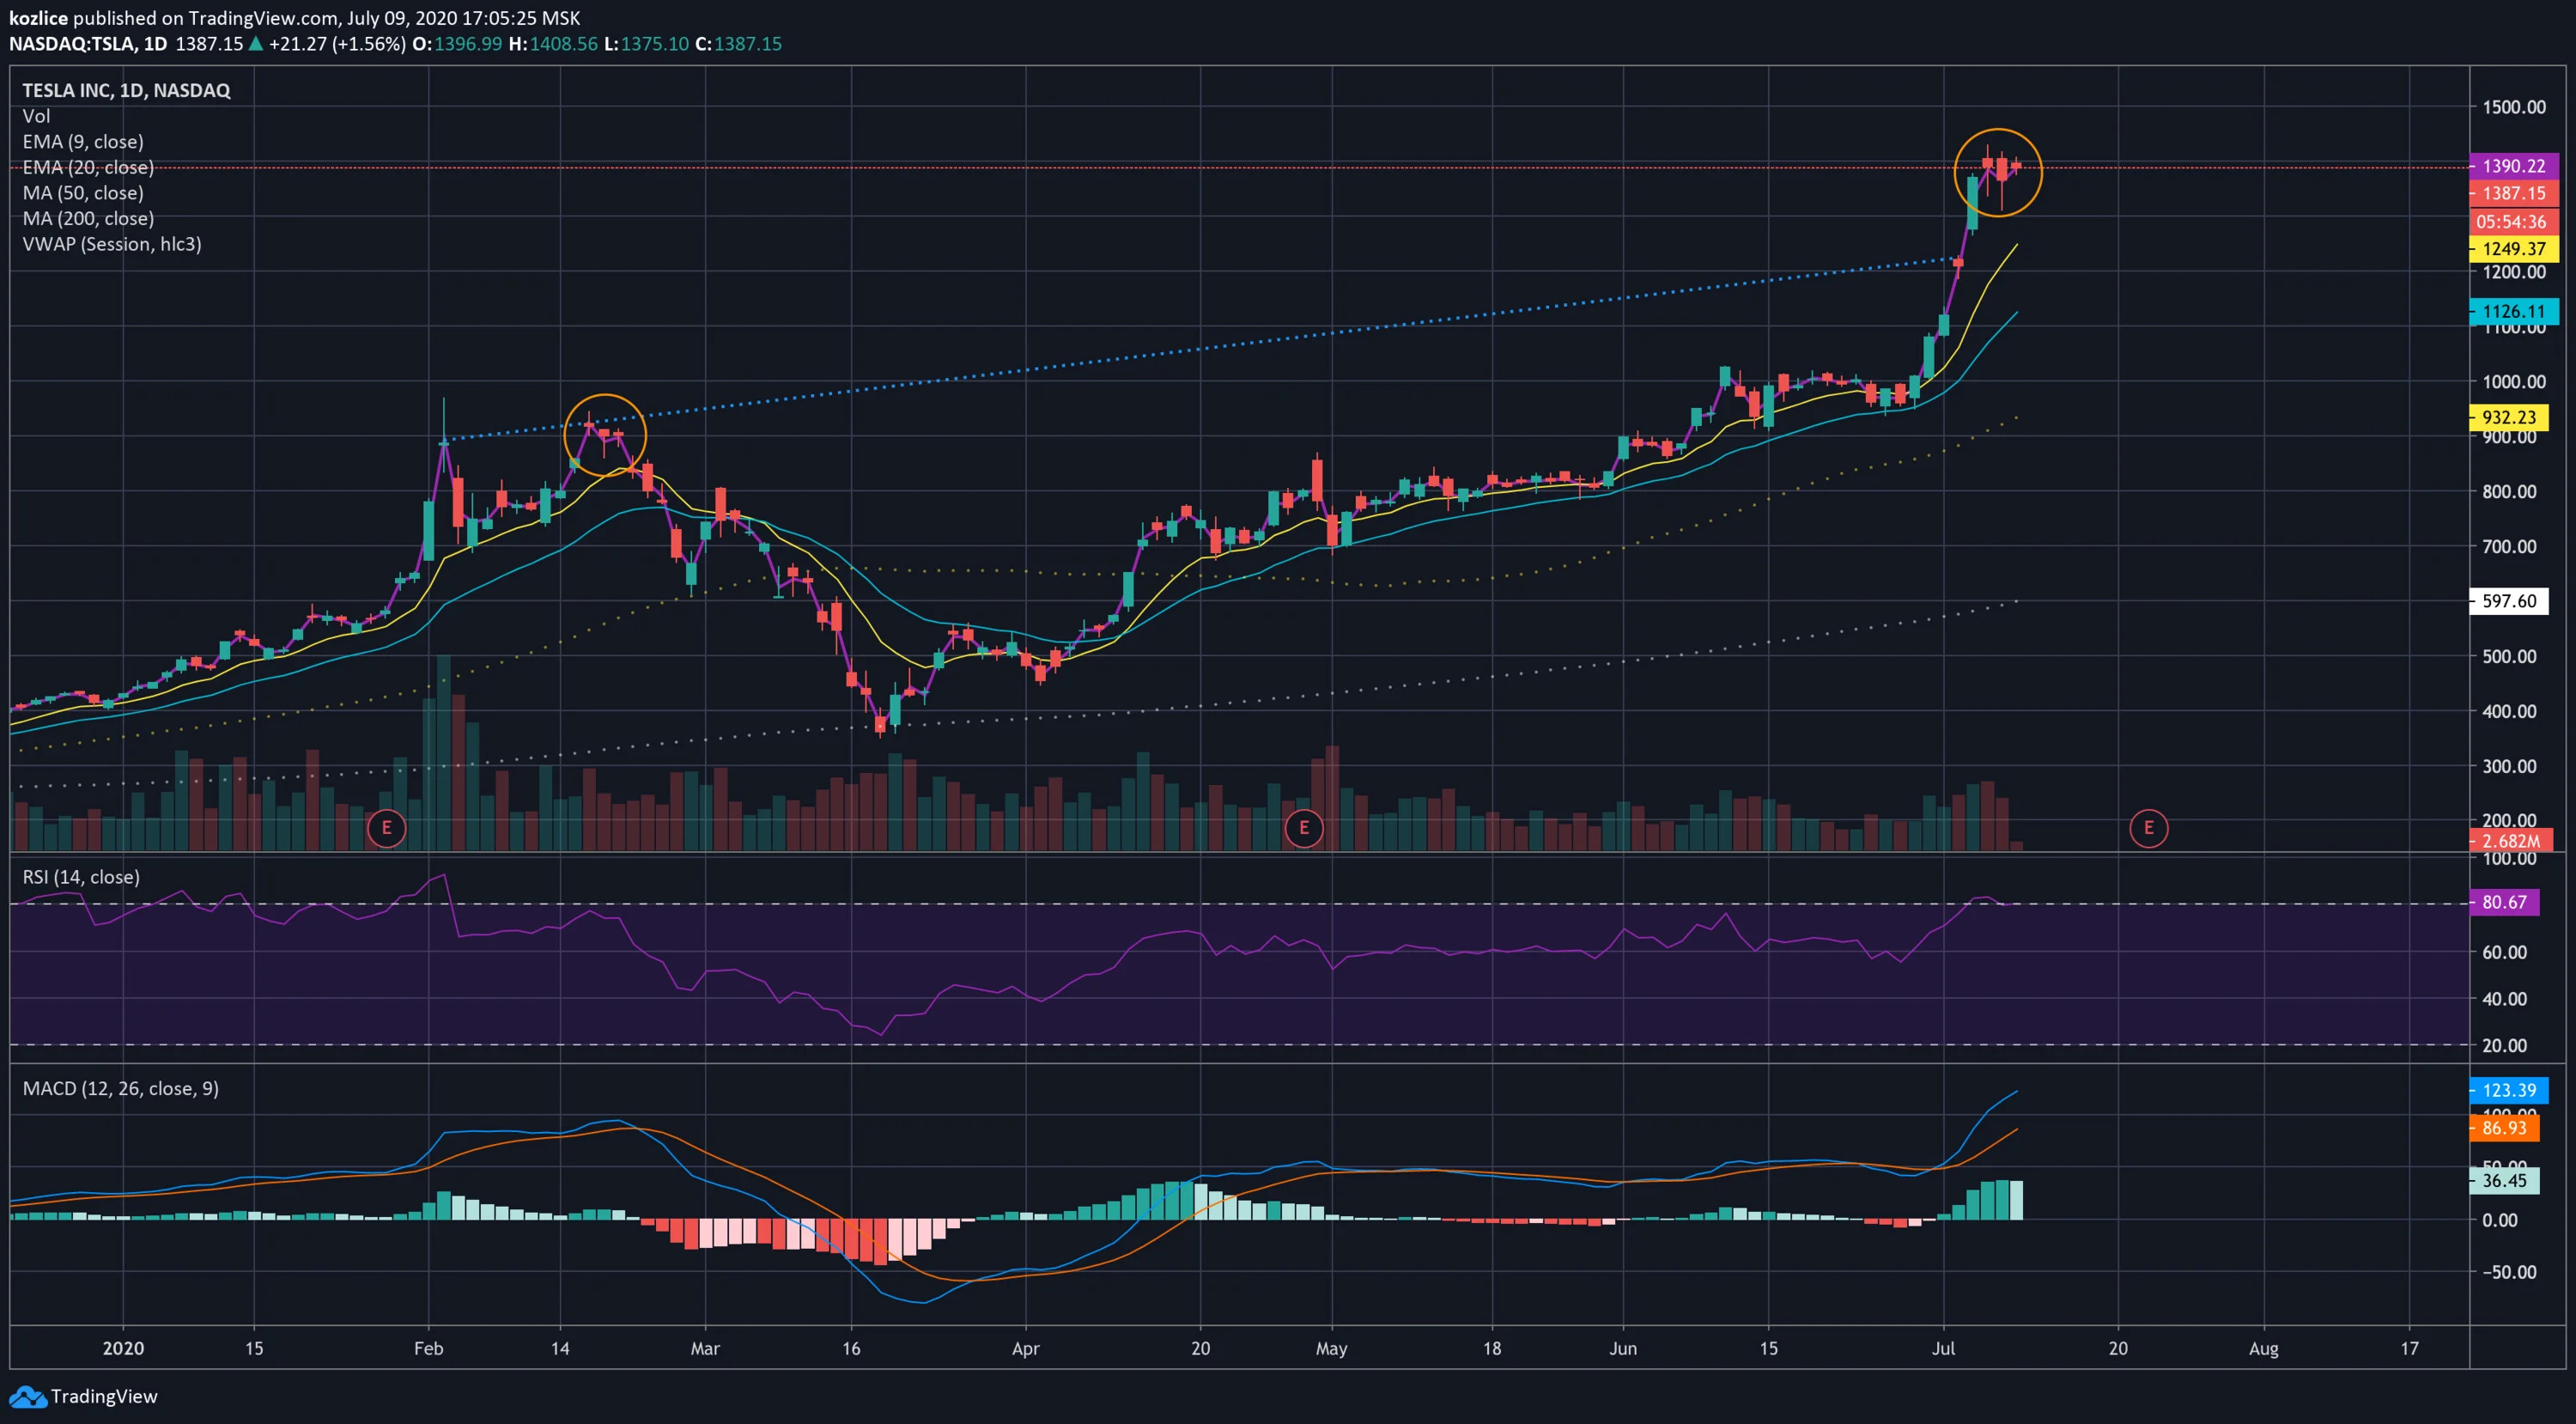This screenshot has width=2576, height=1424.
Task: Click the 36.45 histogram value label
Action: coord(2504,1180)
